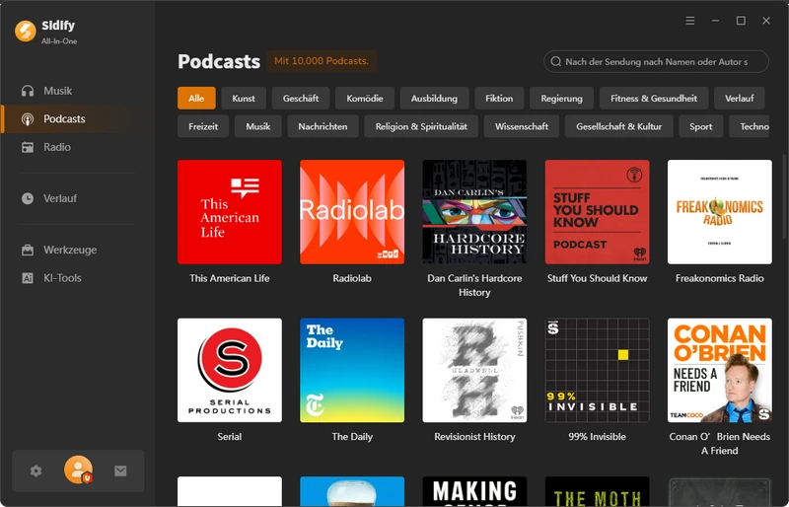Open the 99% Invisible cover
This screenshot has width=789, height=507.
(x=598, y=370)
